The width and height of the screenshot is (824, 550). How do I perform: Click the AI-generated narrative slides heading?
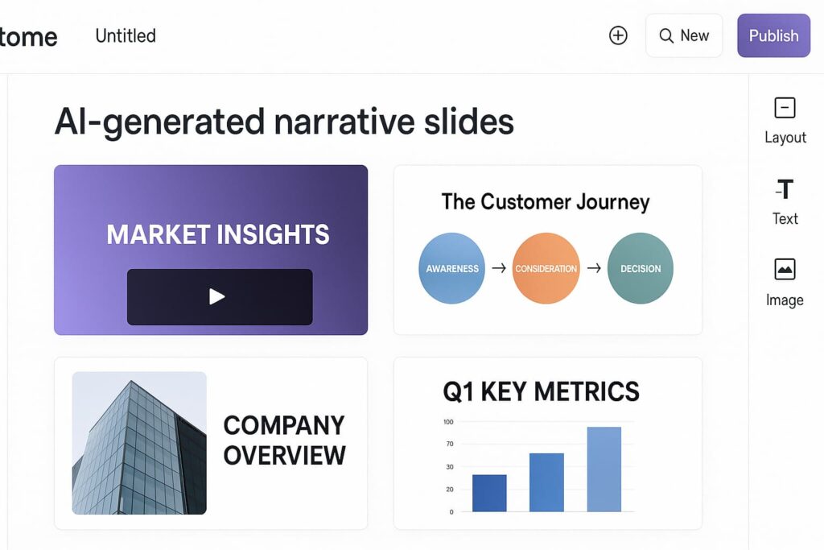(x=284, y=122)
